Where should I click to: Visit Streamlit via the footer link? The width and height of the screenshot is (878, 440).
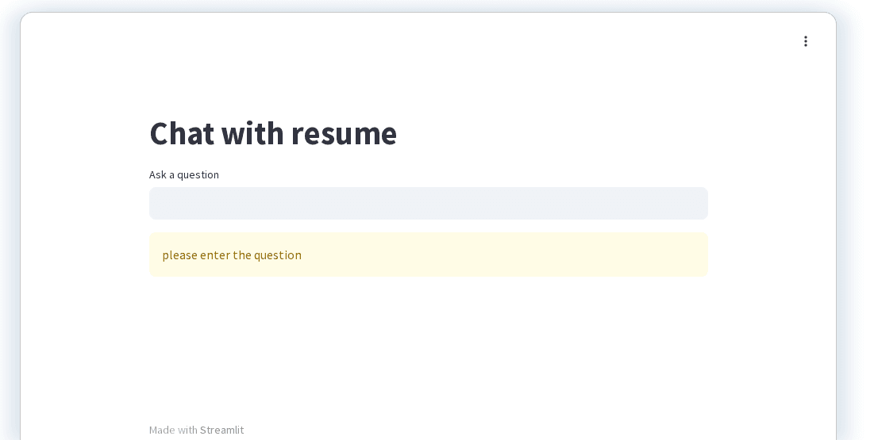click(x=221, y=430)
